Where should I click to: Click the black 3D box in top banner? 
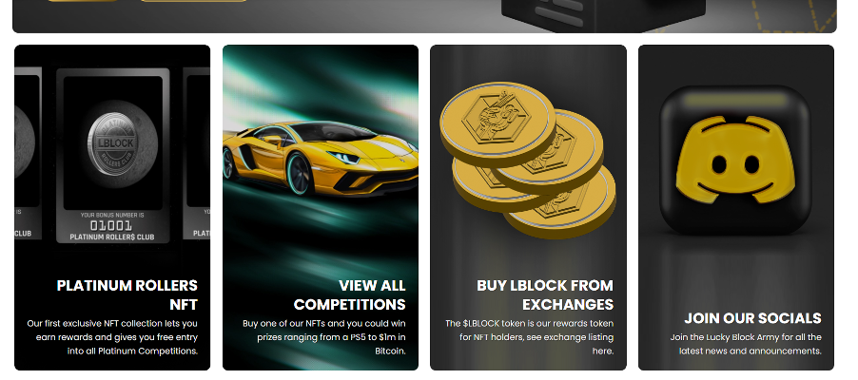(x=603, y=14)
